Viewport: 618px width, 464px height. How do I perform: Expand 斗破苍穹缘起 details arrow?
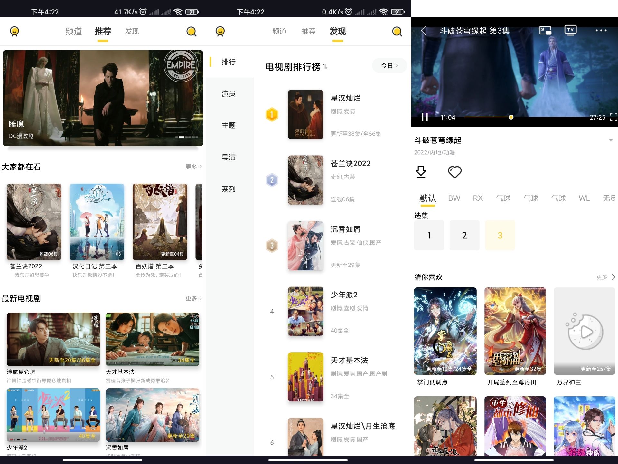611,140
